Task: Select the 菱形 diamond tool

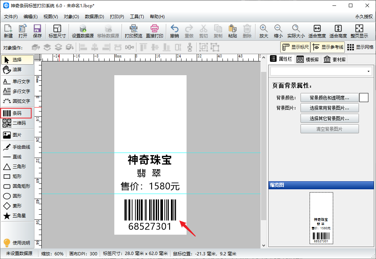Action: (17, 206)
